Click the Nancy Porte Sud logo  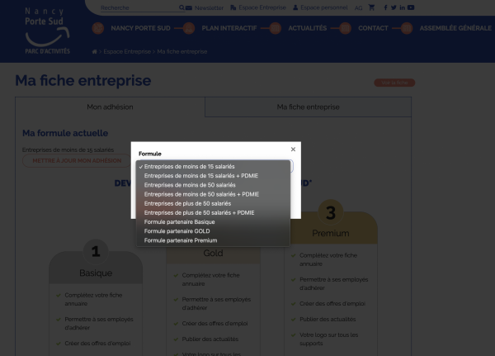47,31
